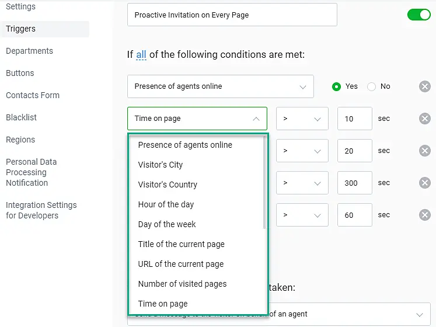The height and width of the screenshot is (327, 436).
Task: Click the dropdown list scrollbar
Action: [x=264, y=181]
